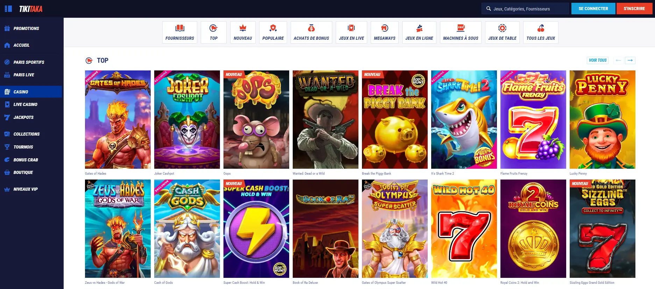Image resolution: width=655 pixels, height=289 pixels.
Task: Click the 'Wild Hot 40' game title text
Action: click(439, 282)
